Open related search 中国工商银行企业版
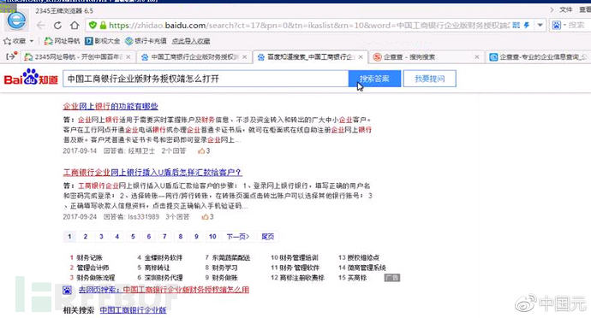The image size is (591, 318). tap(133, 310)
